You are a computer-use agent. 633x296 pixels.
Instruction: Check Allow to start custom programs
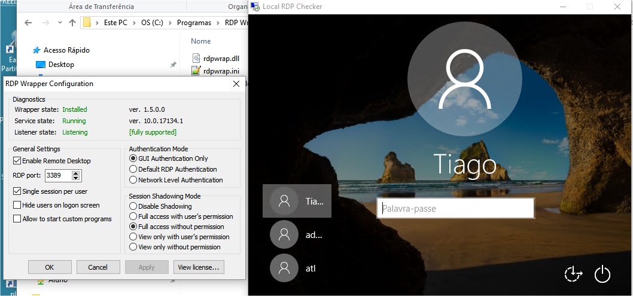pyautogui.click(x=17, y=219)
